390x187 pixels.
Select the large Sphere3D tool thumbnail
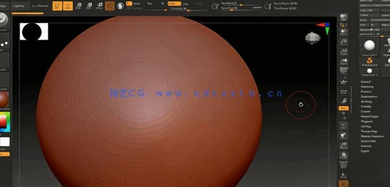369,47
